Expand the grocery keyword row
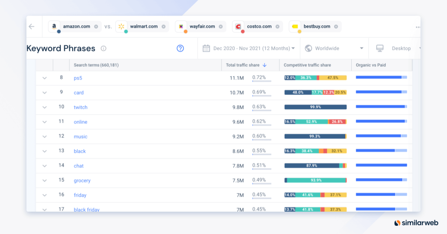This screenshot has width=447, height=234. pos(44,180)
